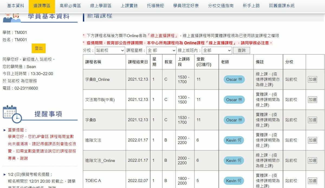Open 分校交通指南
The width and height of the screenshot is (325, 188).
pos(221,6)
